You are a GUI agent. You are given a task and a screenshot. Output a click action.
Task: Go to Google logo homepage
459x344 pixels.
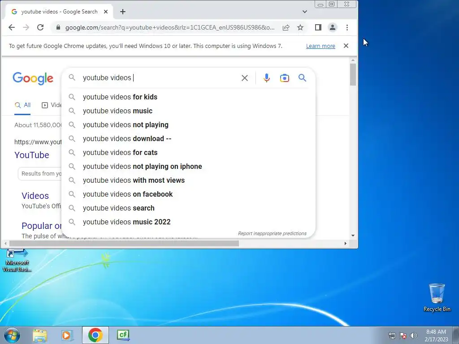click(33, 78)
